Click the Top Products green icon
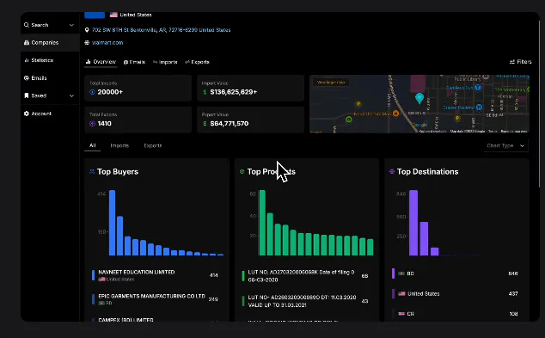The image size is (545, 338). [x=242, y=171]
